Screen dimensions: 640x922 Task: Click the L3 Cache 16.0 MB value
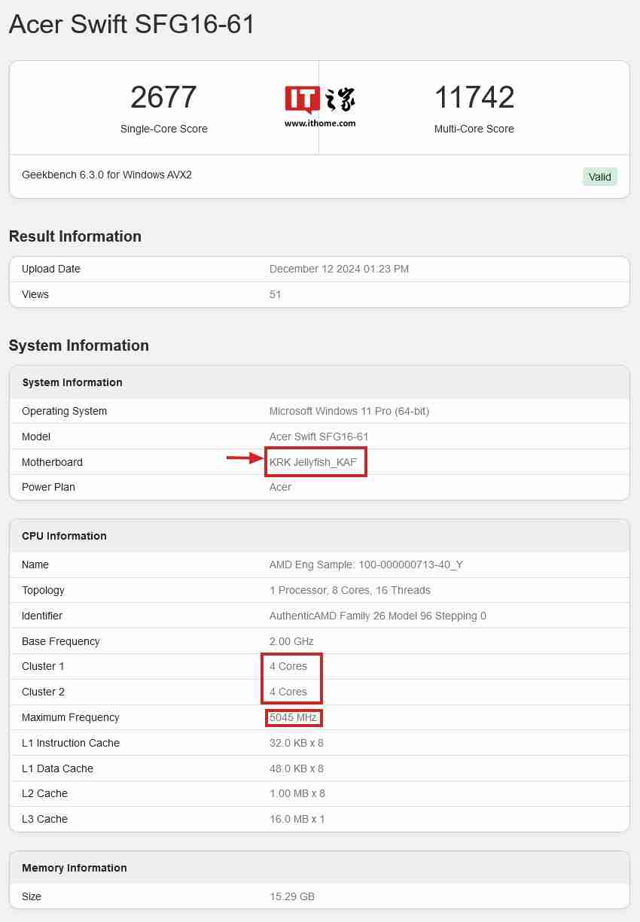(x=297, y=819)
